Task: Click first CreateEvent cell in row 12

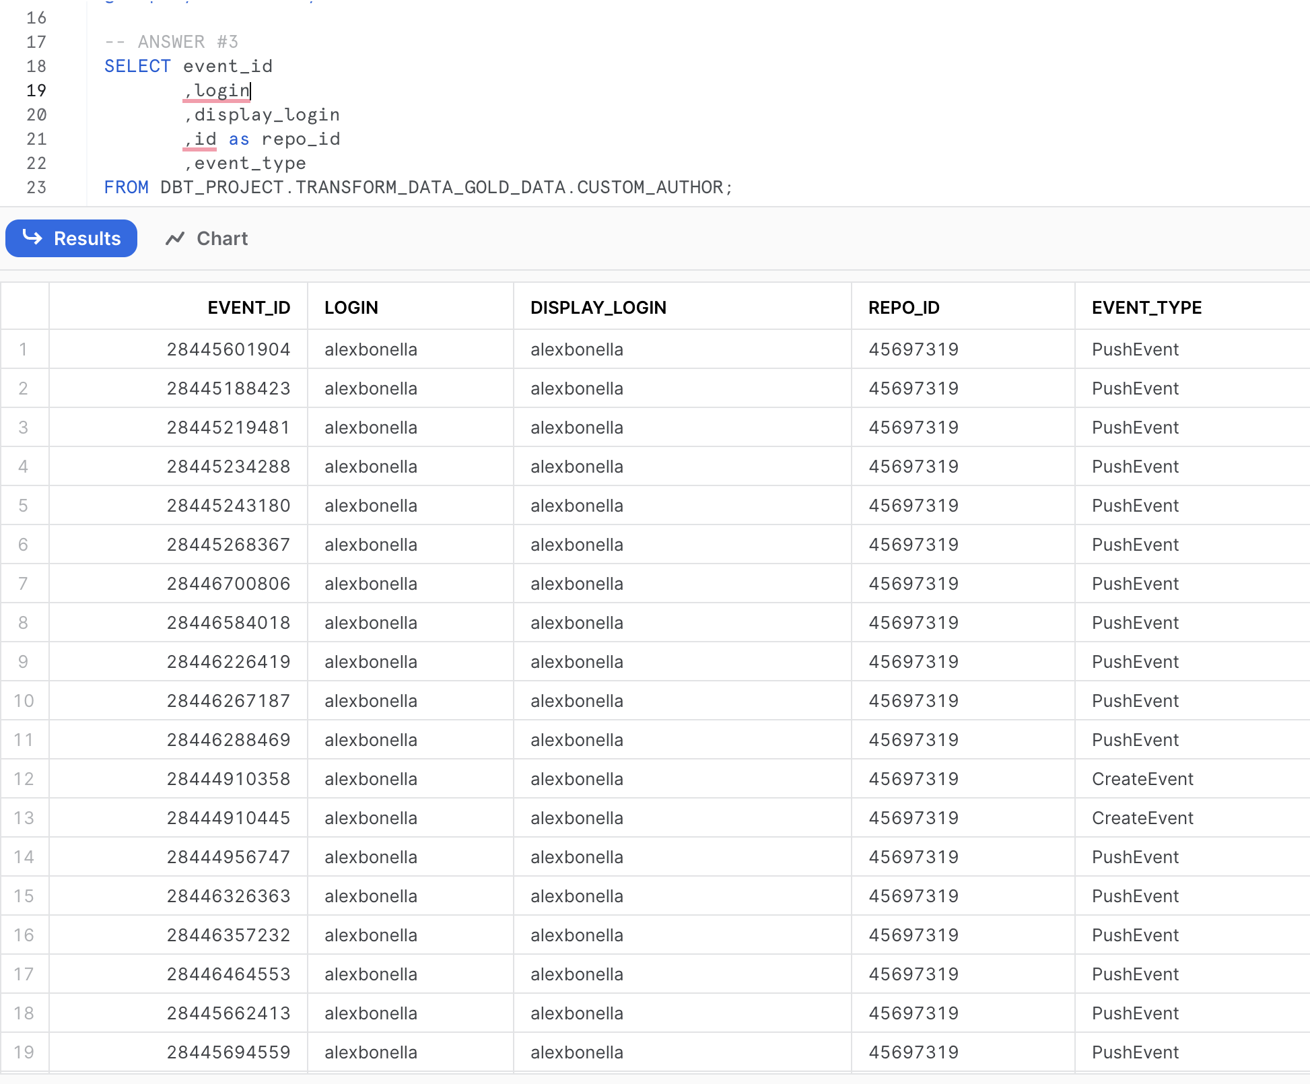Action: 1142,779
